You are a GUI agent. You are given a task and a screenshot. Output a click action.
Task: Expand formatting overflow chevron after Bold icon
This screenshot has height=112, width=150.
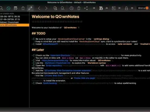pyautogui.click(x=107, y=8)
